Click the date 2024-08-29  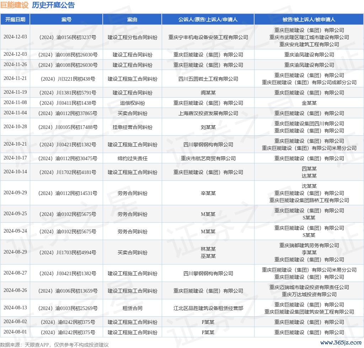pyautogui.click(x=15, y=252)
